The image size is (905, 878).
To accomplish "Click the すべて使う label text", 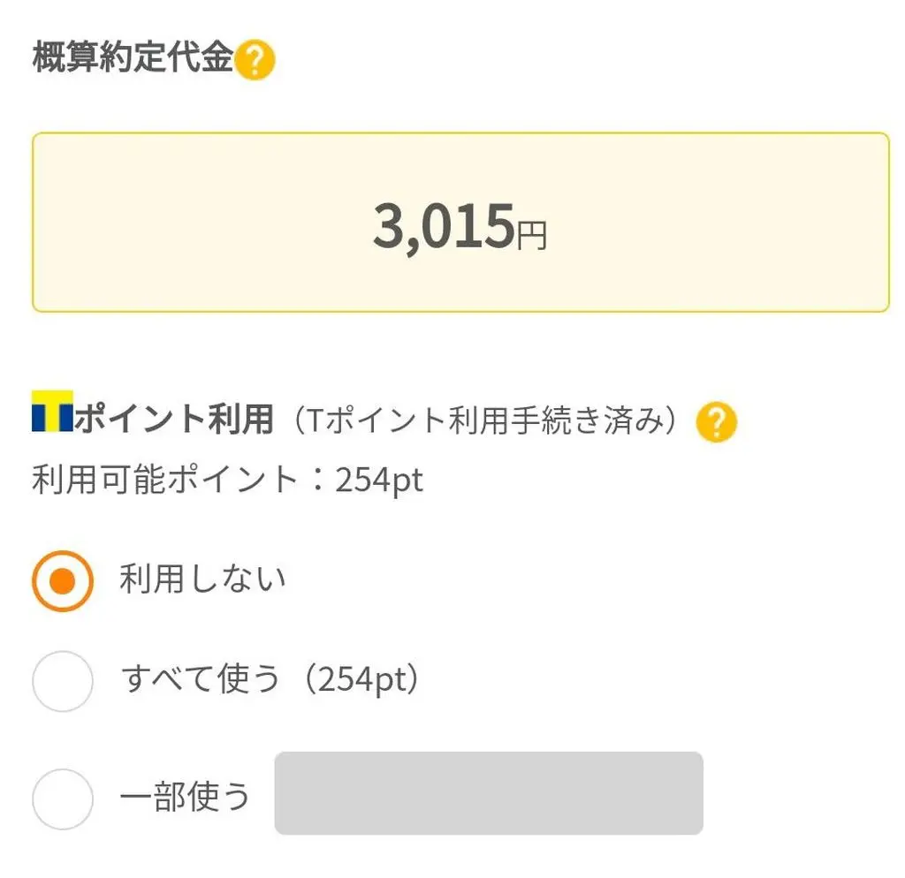I will [x=201, y=678].
